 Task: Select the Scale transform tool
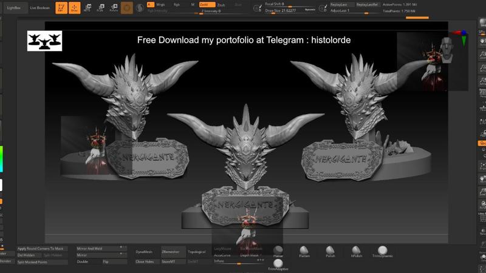point(100,8)
